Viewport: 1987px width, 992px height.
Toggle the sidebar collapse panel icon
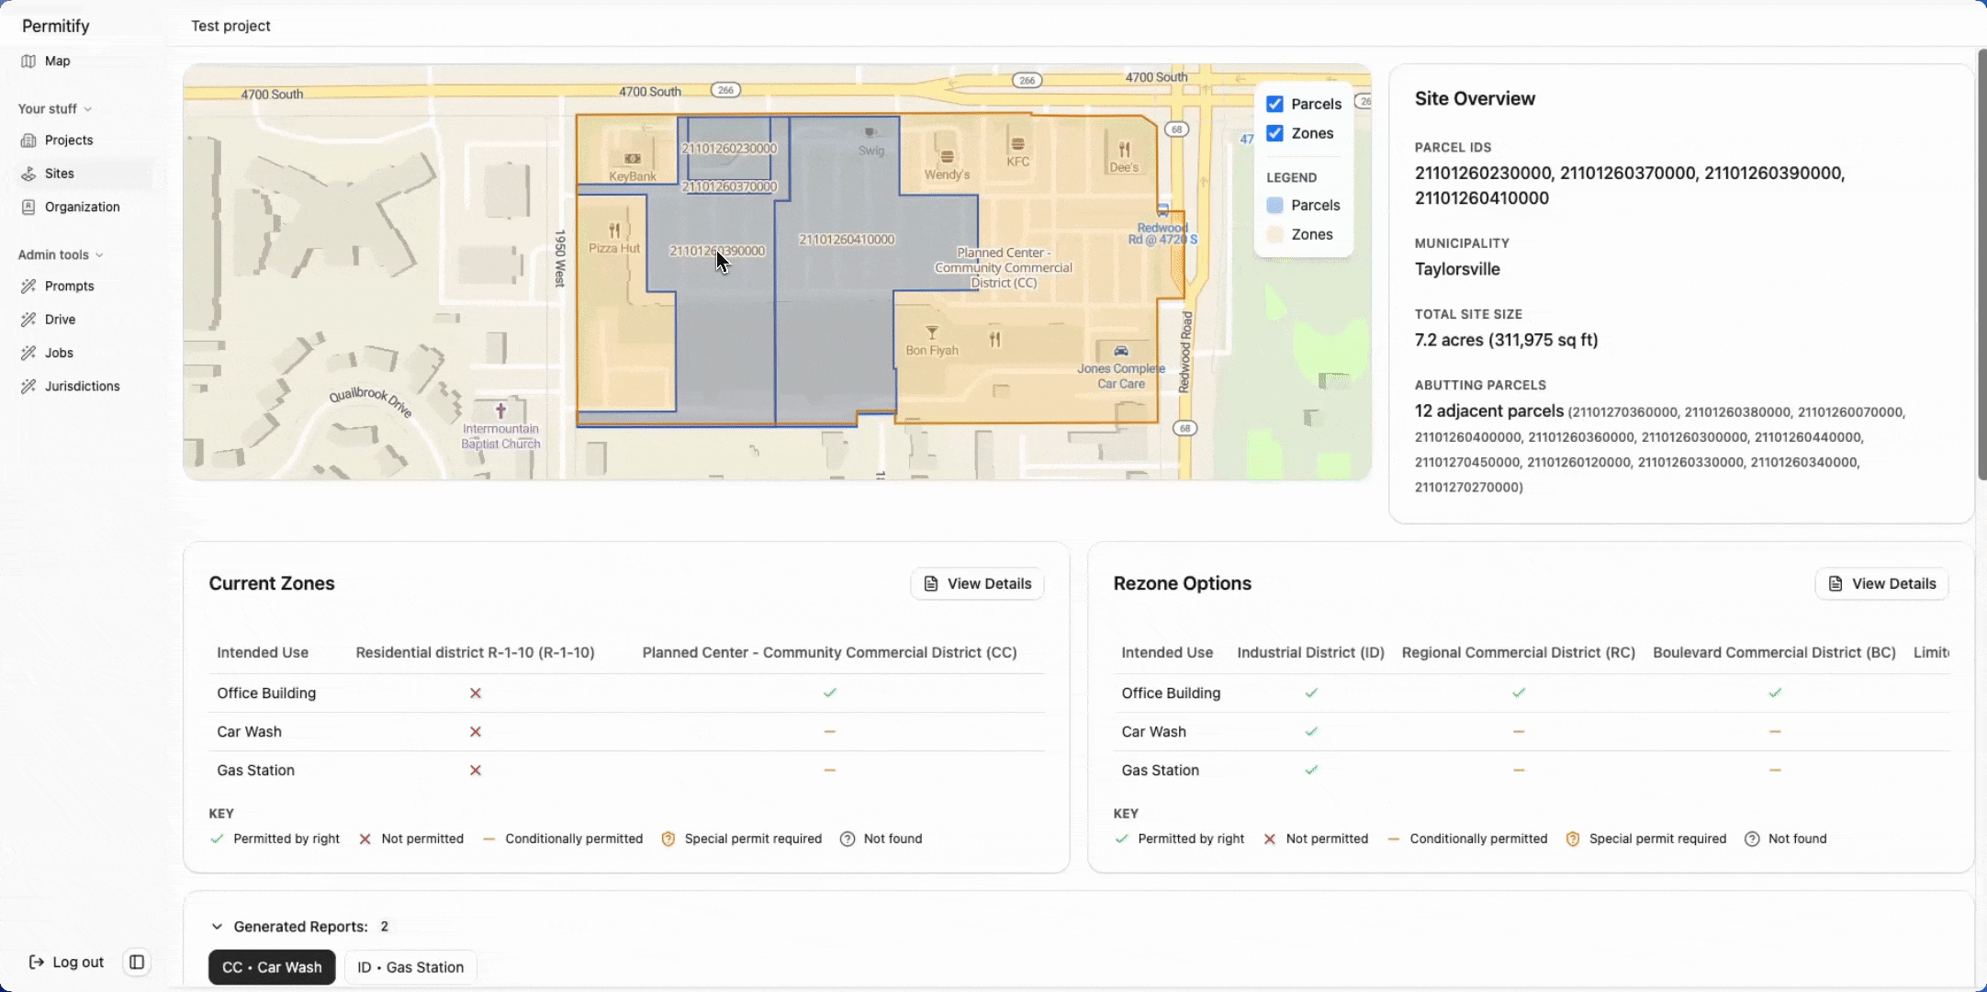(137, 962)
